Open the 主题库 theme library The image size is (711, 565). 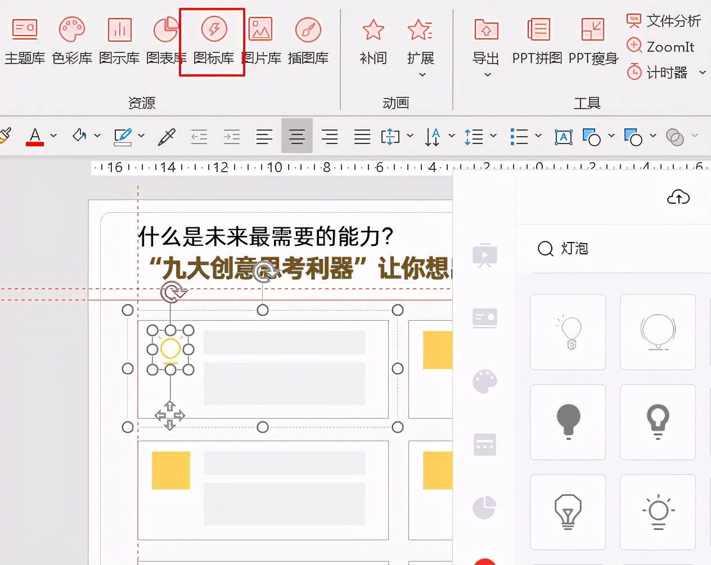pyautogui.click(x=25, y=39)
